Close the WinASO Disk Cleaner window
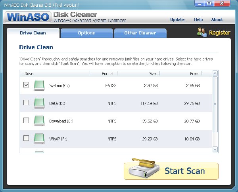 pos(222,4)
